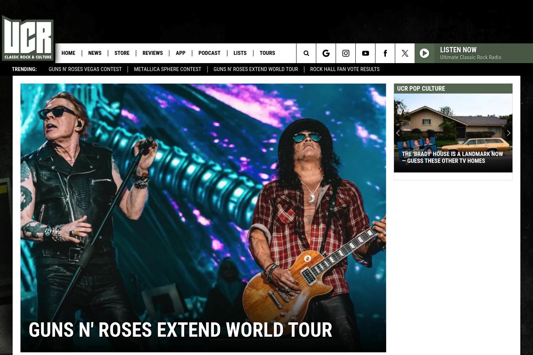533x355 pixels.
Task: Go to the Home menu item
Action: point(68,53)
